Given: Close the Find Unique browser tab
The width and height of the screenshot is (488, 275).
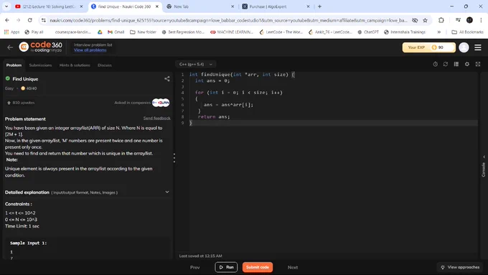Looking at the screenshot, I should pyautogui.click(x=157, y=6).
